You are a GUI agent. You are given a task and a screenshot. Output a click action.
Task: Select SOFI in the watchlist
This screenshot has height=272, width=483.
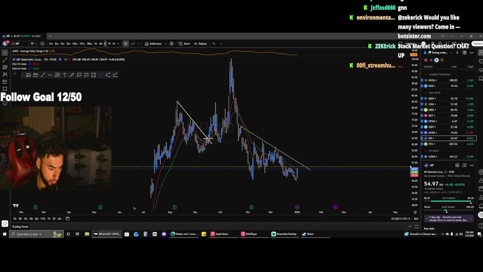tap(449, 127)
